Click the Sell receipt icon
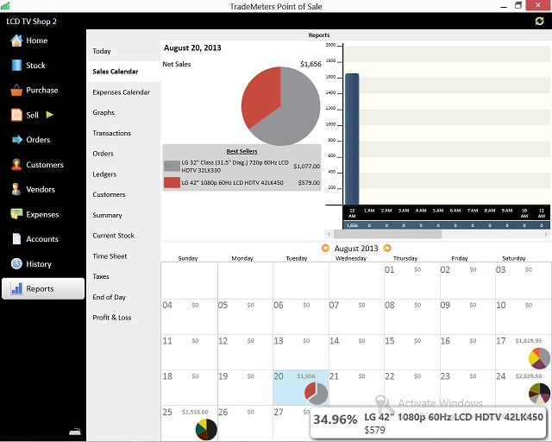552x442 pixels. pos(16,115)
